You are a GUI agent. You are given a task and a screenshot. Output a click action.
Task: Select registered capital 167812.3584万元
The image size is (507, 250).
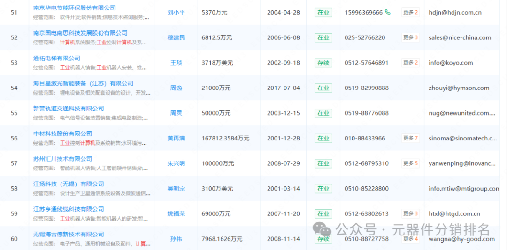click(x=225, y=139)
